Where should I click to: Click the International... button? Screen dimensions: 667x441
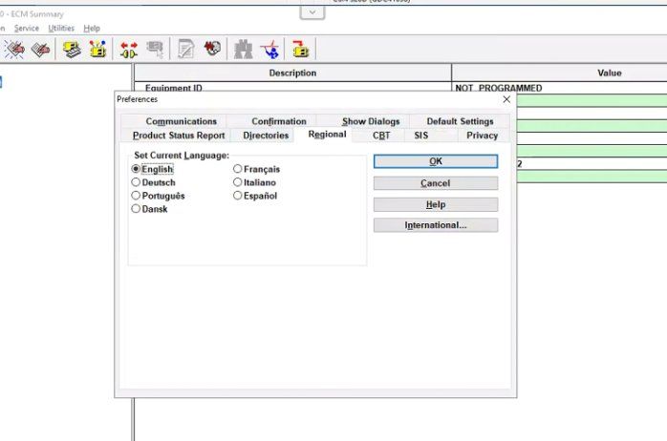click(x=435, y=225)
